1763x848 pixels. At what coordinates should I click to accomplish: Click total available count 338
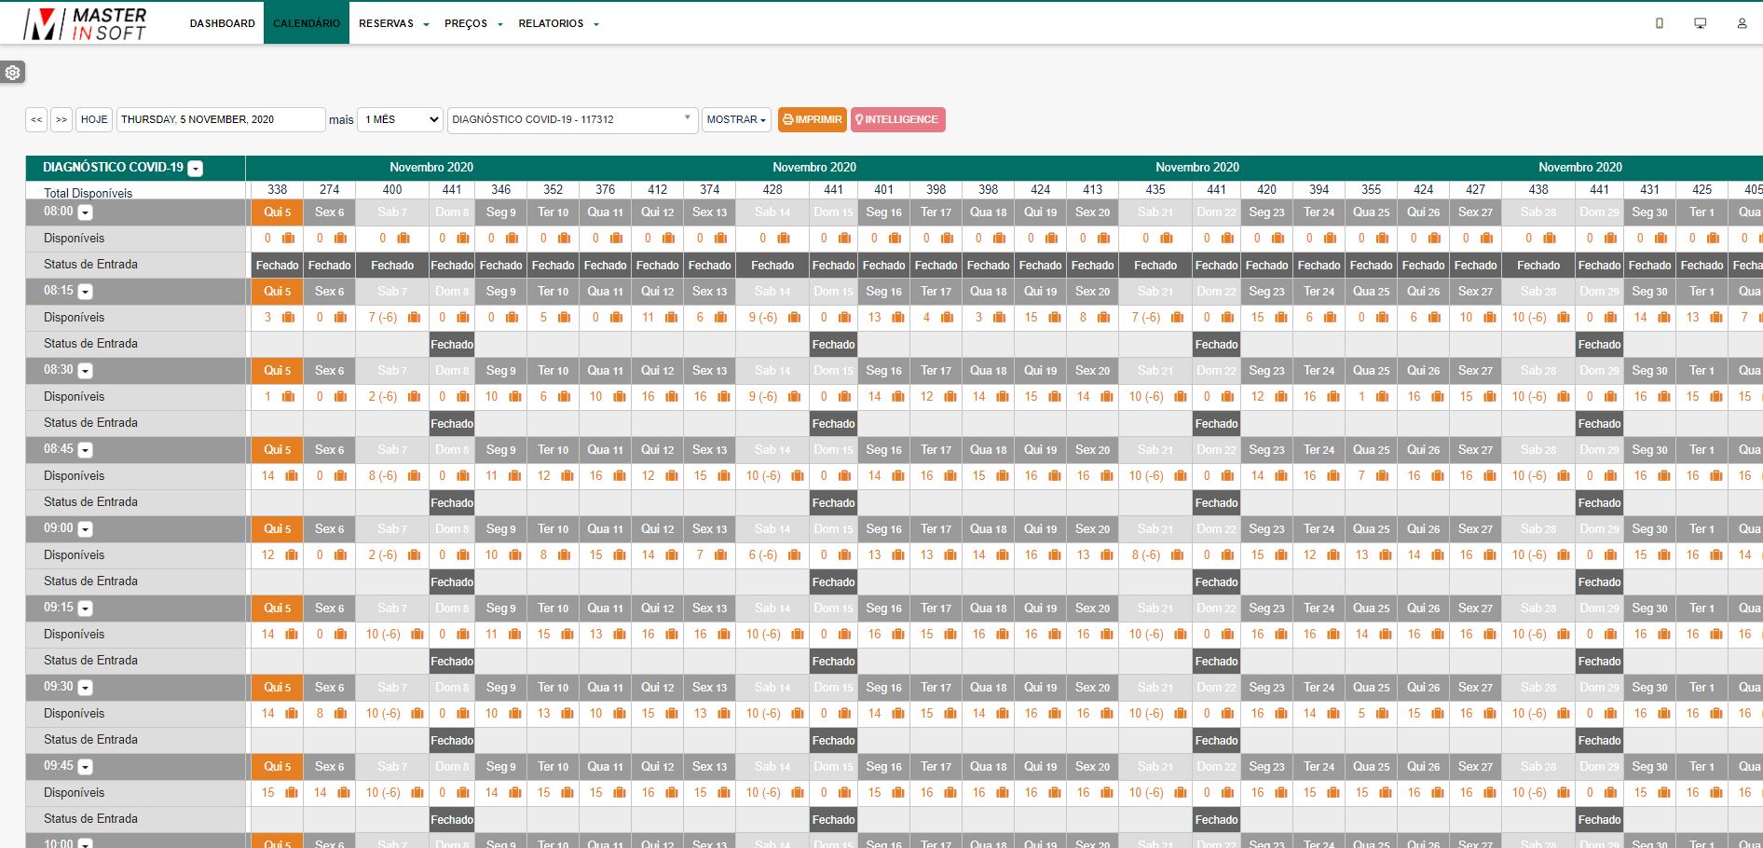278,189
